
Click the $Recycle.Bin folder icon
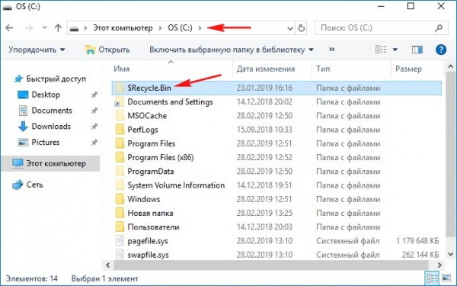[120, 88]
